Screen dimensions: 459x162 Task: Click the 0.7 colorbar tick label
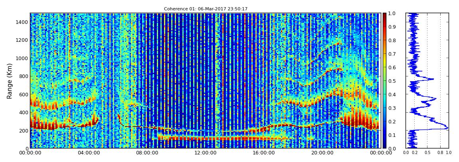point(392,54)
